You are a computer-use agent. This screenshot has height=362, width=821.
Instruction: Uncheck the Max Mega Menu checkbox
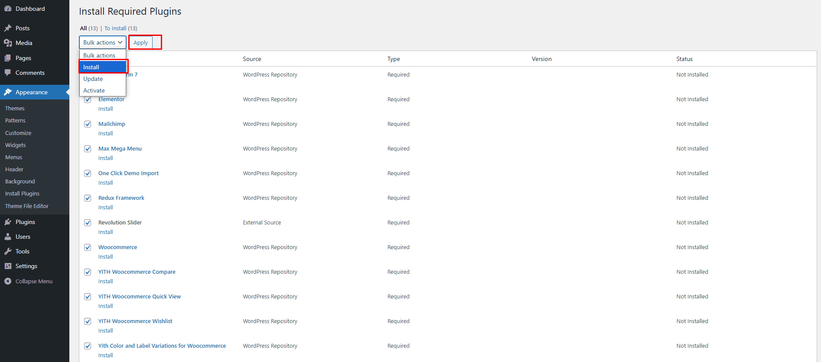pyautogui.click(x=88, y=149)
